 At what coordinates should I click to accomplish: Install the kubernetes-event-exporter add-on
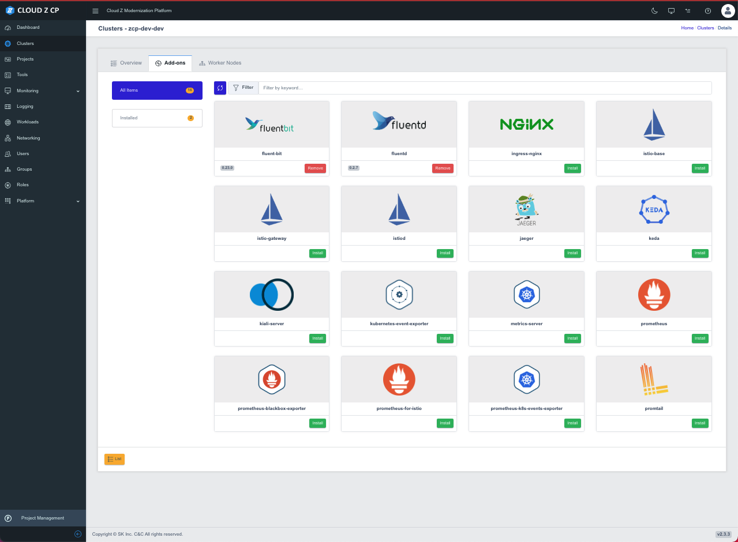tap(445, 338)
